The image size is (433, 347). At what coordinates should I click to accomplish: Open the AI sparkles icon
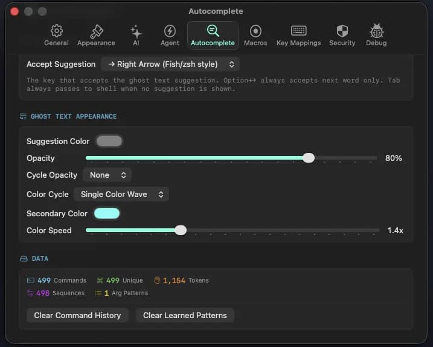136,31
